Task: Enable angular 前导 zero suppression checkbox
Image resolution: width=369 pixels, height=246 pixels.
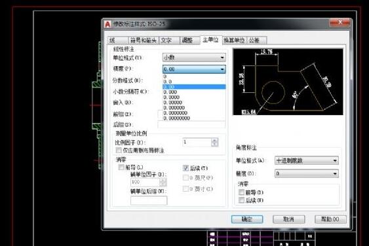Action: [x=241, y=192]
